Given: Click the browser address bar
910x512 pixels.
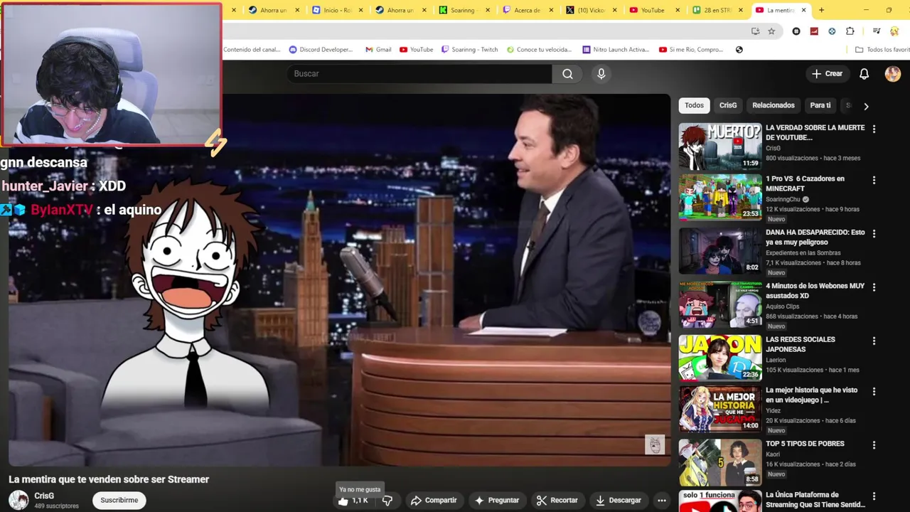Looking at the screenshot, I should (x=483, y=31).
